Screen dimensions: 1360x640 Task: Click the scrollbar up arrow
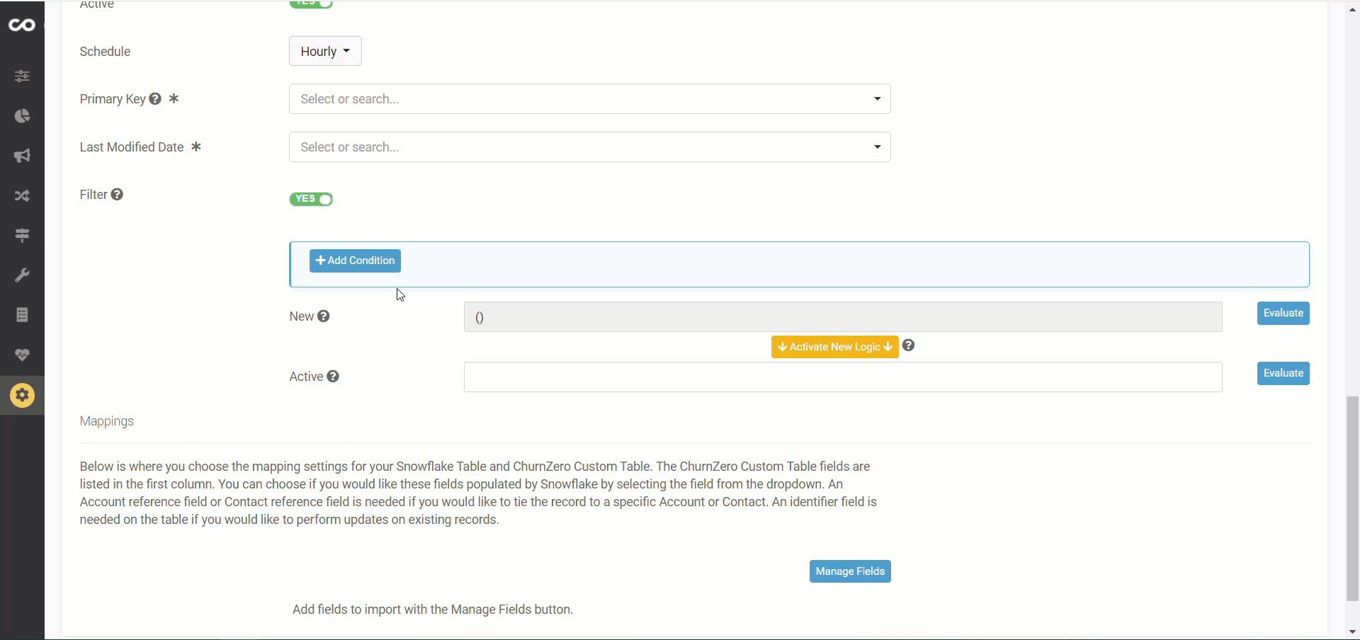(x=1352, y=10)
